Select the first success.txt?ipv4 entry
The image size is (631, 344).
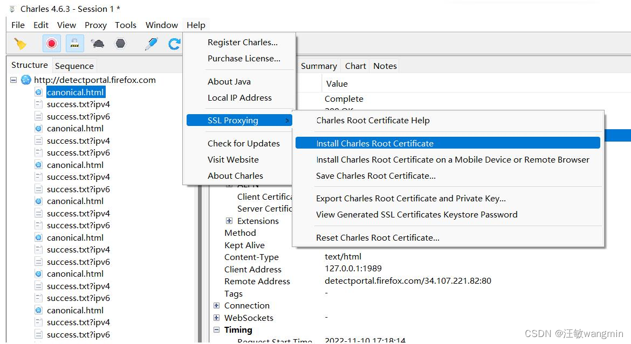coord(78,104)
